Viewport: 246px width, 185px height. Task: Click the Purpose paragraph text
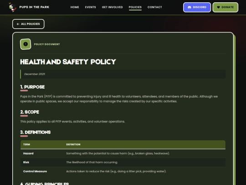(119, 99)
